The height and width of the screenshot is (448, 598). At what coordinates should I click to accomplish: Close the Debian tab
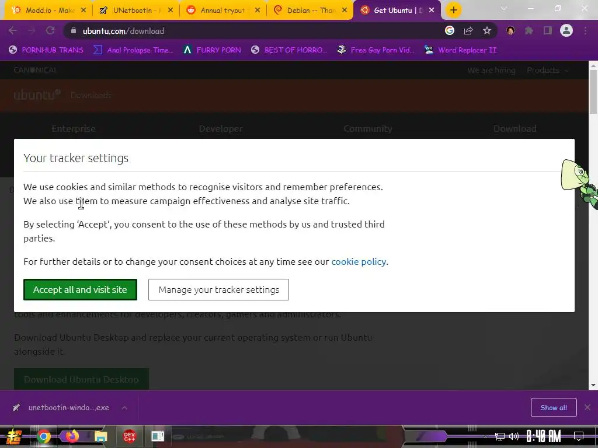click(345, 10)
